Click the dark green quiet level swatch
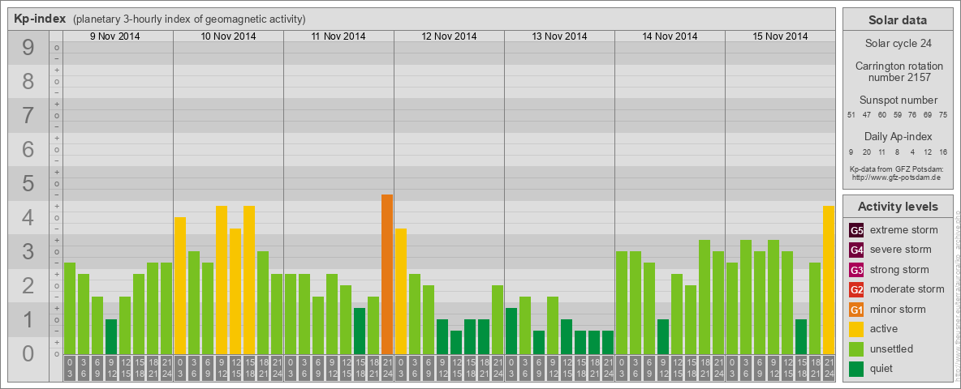The image size is (961, 389). pyautogui.click(x=856, y=369)
